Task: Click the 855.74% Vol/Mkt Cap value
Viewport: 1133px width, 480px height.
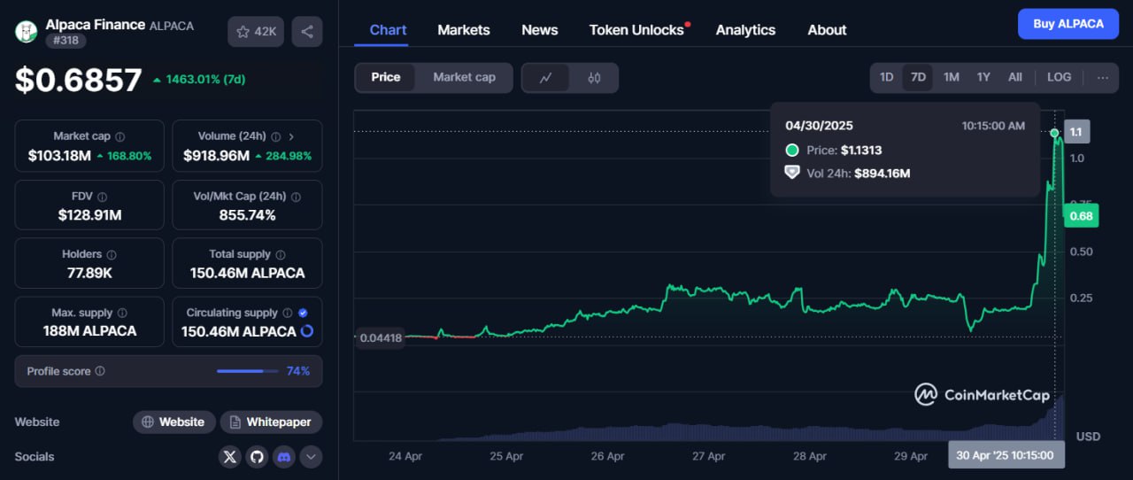Action: 247,214
